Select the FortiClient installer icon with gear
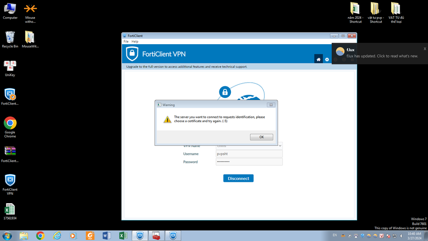 [x=10, y=97]
